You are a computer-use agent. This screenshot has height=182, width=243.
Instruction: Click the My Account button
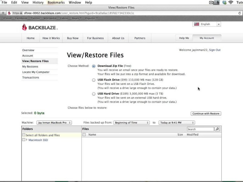click(207, 38)
